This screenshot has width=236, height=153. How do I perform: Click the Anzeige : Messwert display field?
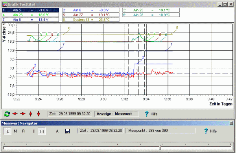coord(116,114)
